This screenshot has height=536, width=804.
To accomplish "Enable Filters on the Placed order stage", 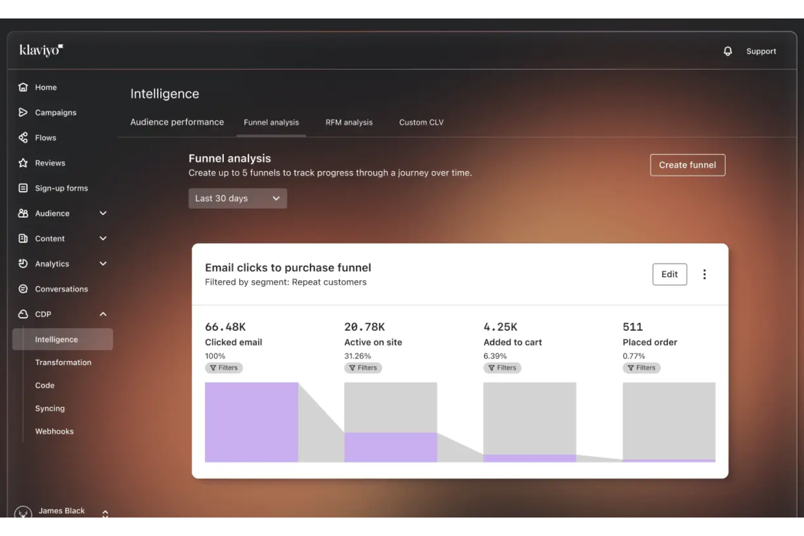I will click(x=642, y=368).
